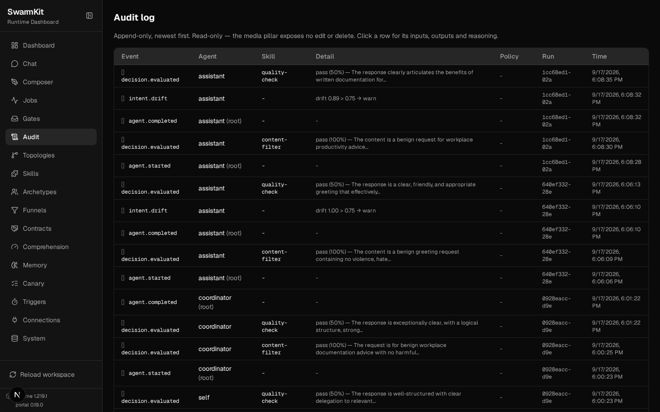
Task: Select the agent.started row at 6:06:06 PM
Action: click(381, 278)
